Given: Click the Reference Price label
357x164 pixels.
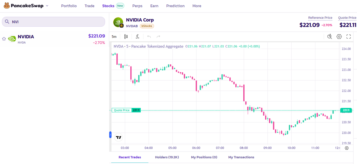Looking at the screenshot, I should tap(320, 18).
